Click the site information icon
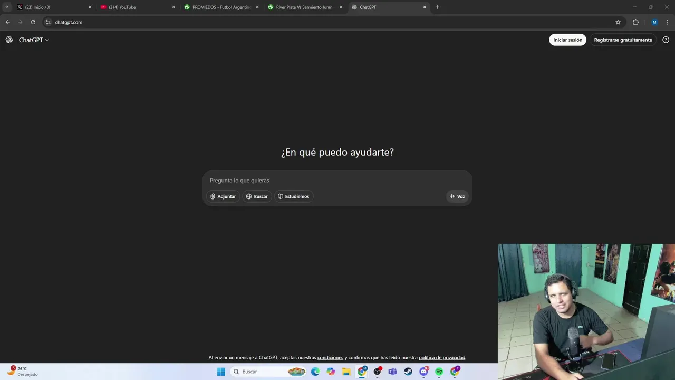 point(48,22)
